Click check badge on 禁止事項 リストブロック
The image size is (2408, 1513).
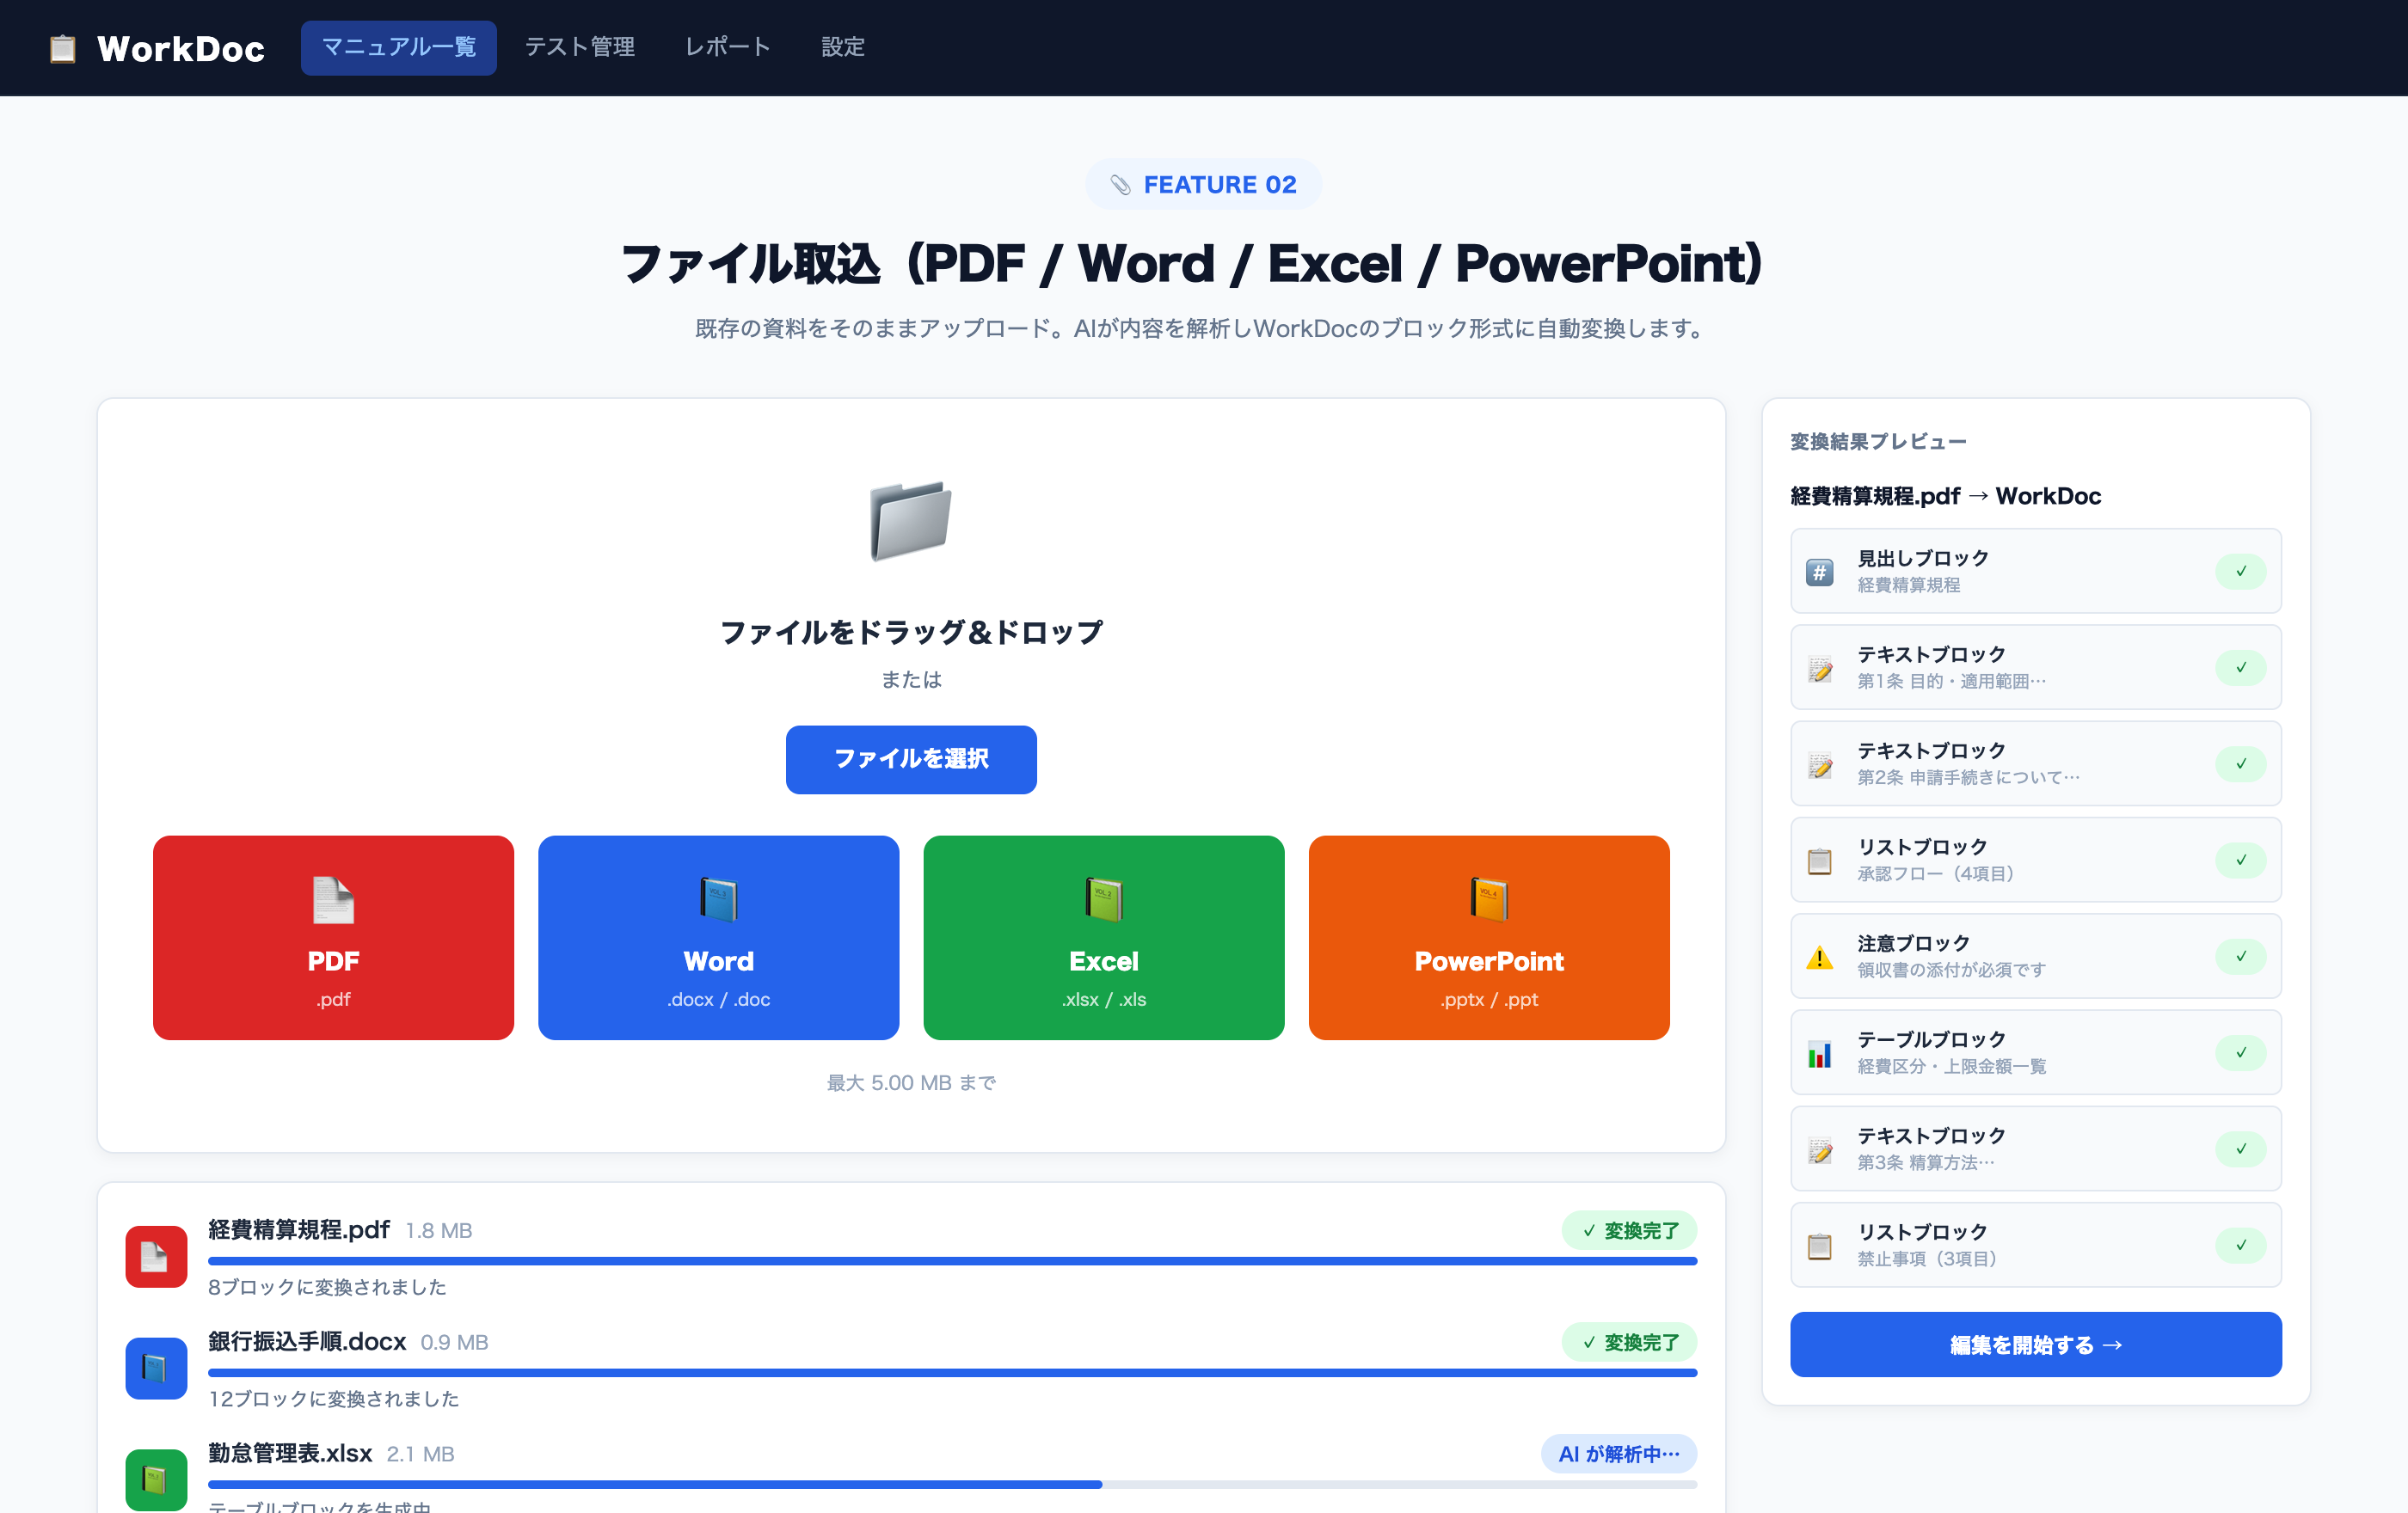2241,1245
